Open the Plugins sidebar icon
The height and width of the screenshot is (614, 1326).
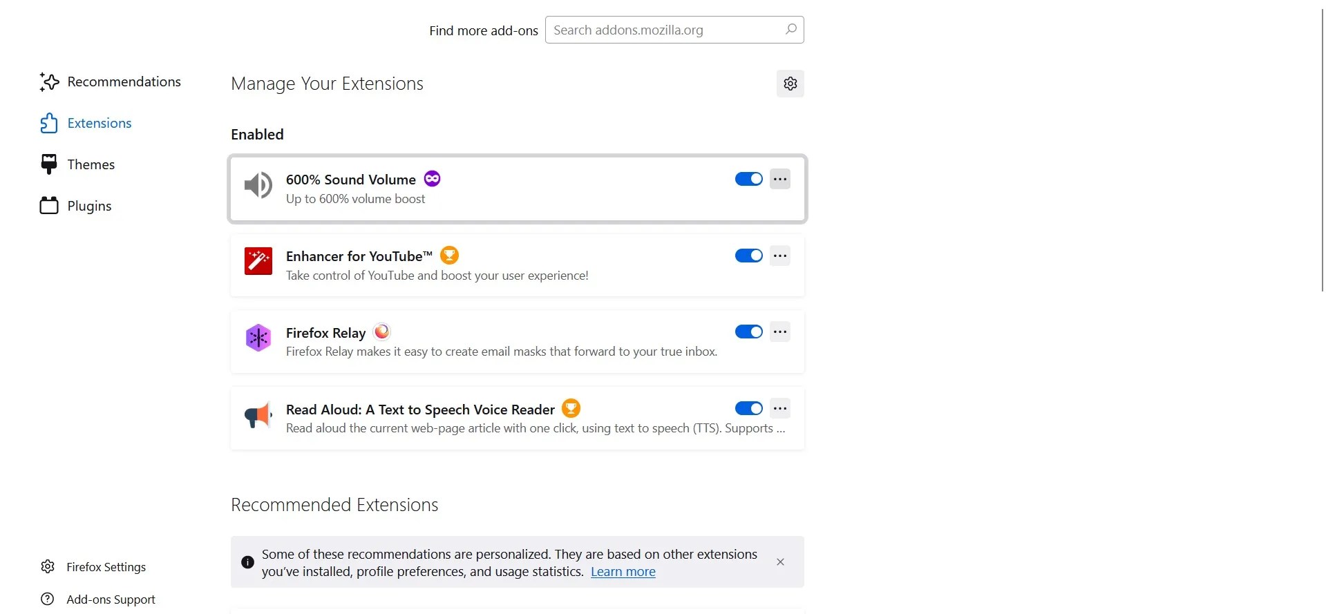[48, 205]
